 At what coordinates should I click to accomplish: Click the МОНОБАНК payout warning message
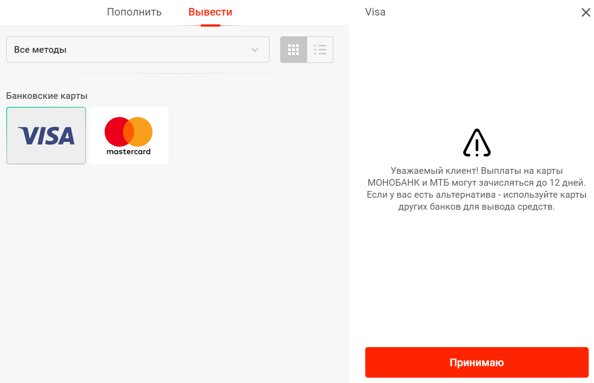[x=477, y=188]
